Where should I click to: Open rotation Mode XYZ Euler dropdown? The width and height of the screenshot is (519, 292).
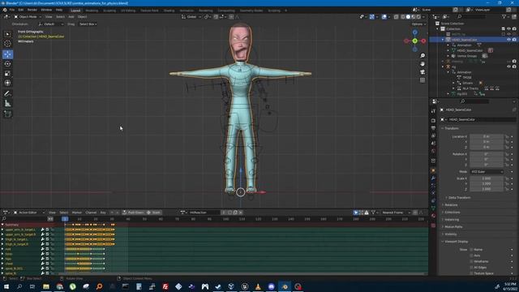[x=487, y=172]
